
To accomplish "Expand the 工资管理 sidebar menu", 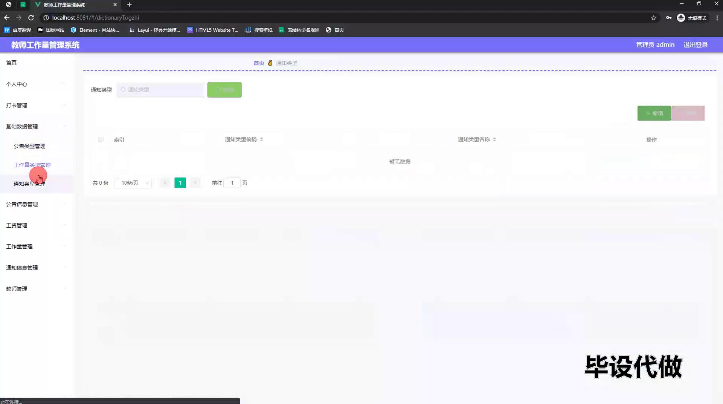I will 17,225.
